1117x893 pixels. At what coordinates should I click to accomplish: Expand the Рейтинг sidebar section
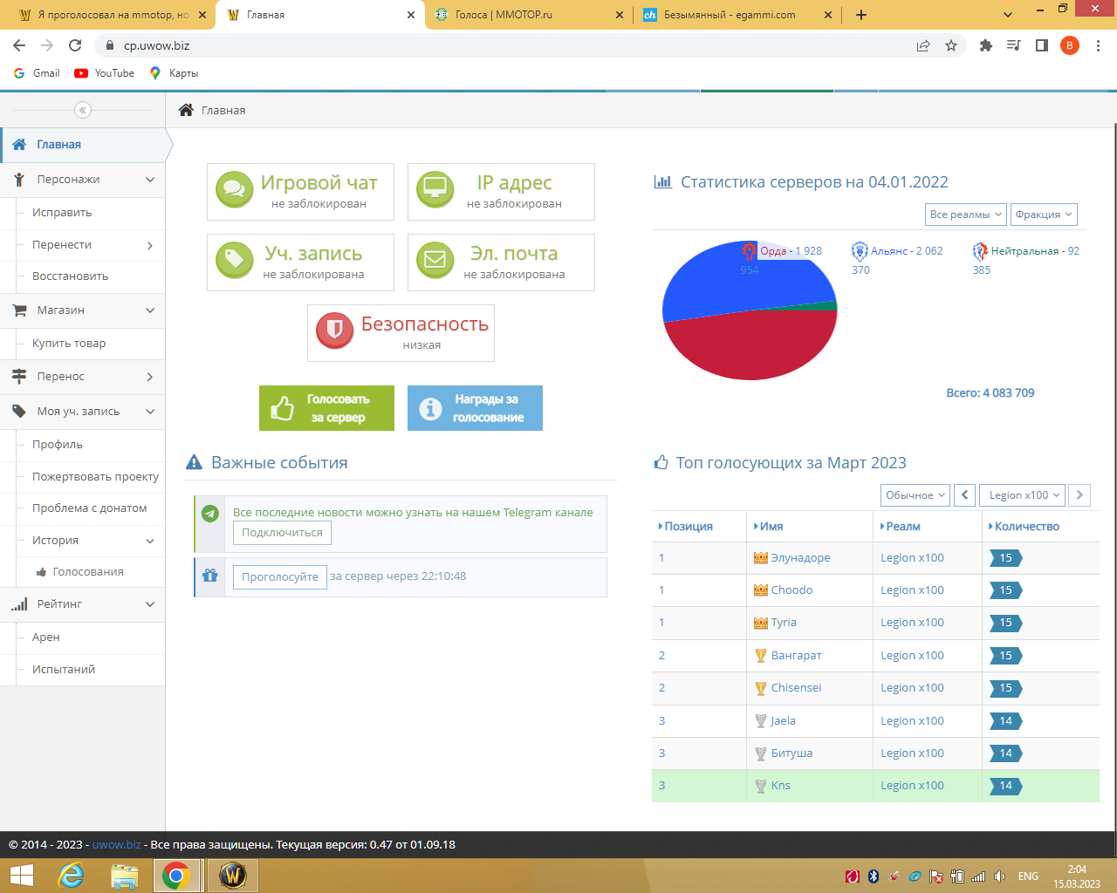(x=83, y=604)
